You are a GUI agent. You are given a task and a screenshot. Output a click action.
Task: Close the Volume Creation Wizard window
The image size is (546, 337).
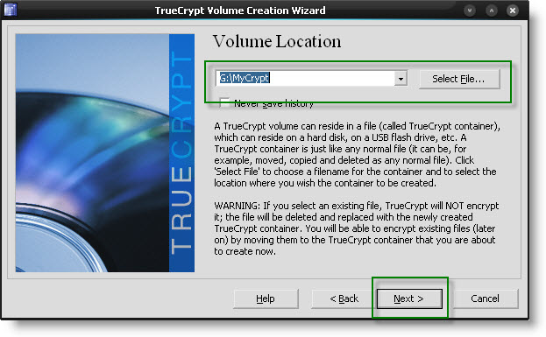click(513, 11)
